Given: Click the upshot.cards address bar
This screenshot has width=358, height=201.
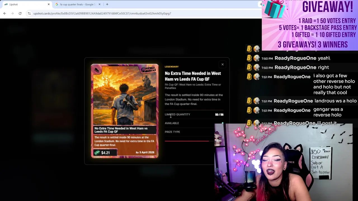Looking at the screenshot, I should (102, 13).
